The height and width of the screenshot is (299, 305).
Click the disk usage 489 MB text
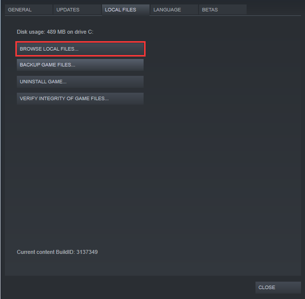click(x=55, y=32)
